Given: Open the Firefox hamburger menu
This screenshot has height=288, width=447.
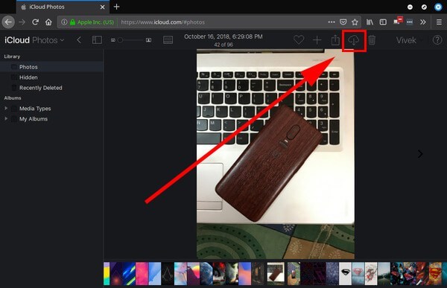Looking at the screenshot, I should 439,22.
